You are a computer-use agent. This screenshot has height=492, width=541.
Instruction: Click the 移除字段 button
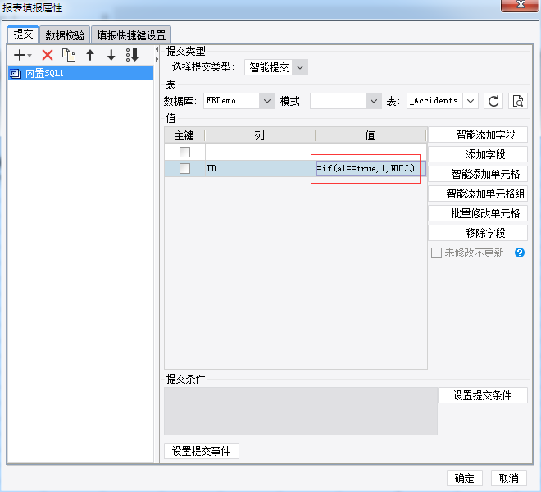click(478, 233)
